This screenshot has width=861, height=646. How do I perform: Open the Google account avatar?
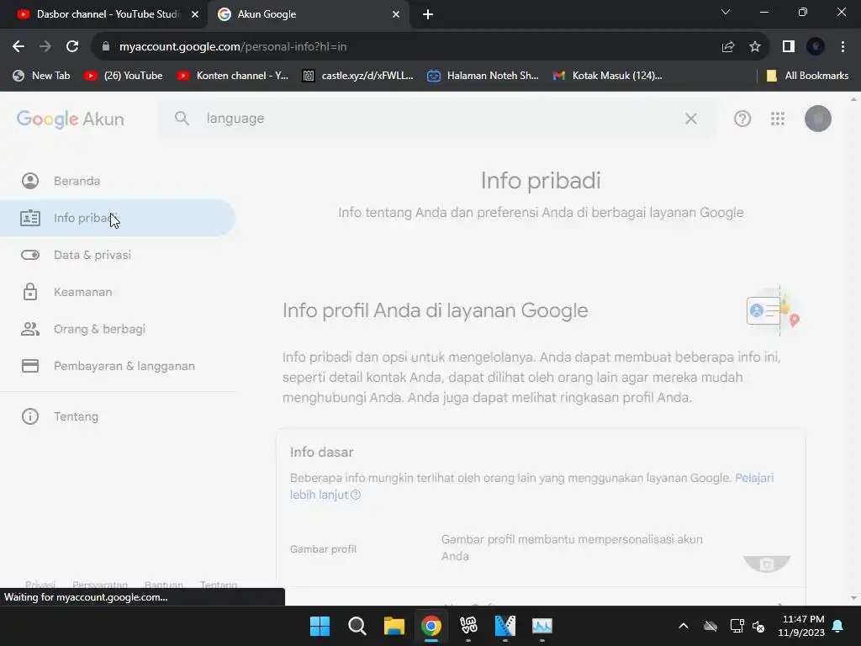point(817,119)
